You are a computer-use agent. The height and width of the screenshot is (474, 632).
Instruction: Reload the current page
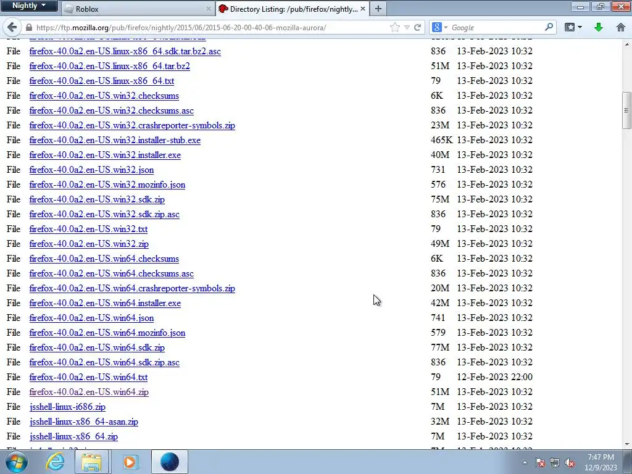418,27
